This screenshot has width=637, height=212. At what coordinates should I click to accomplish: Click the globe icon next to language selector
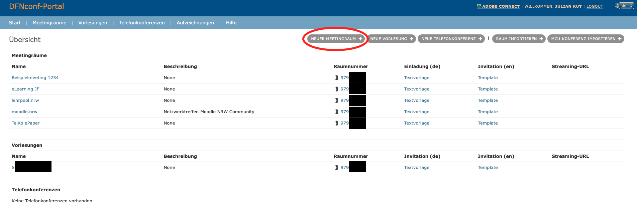tap(617, 5)
